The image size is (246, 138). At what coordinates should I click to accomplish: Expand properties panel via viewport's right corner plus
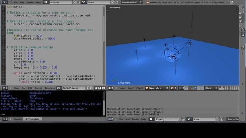pos(238,10)
